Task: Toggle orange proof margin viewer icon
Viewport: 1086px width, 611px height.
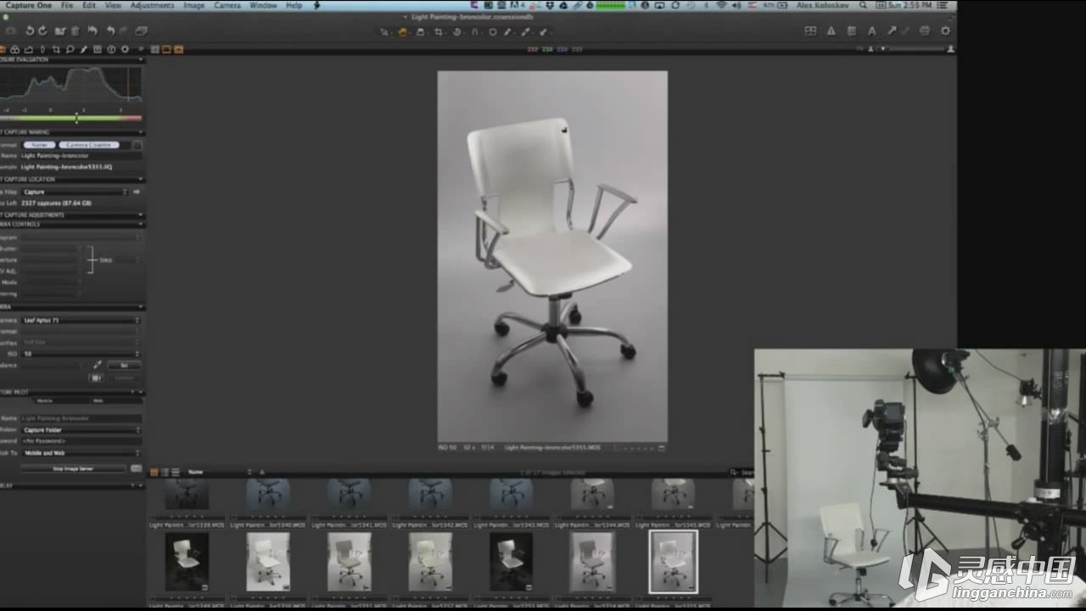Action: (x=178, y=49)
